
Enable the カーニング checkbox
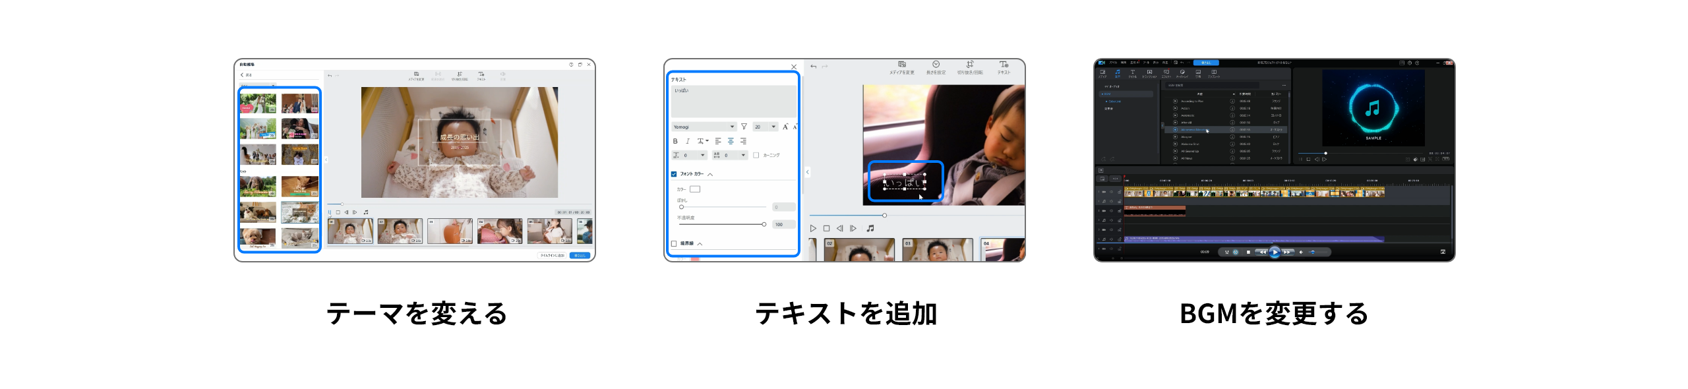pos(756,155)
